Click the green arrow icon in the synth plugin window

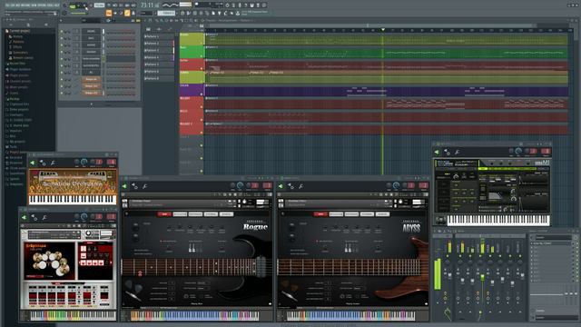point(437,152)
